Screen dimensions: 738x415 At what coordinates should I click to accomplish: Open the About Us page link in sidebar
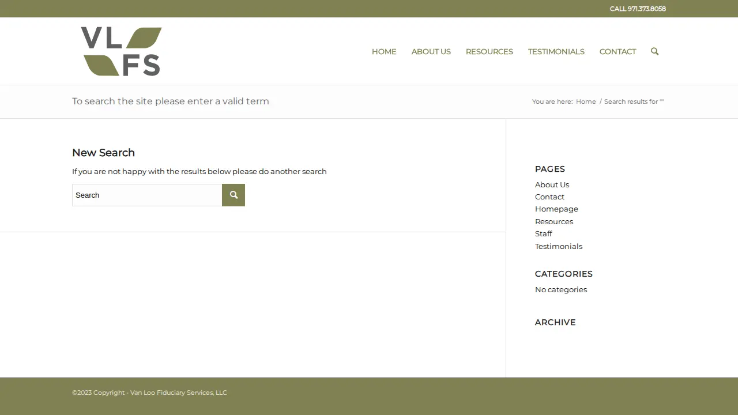coord(552,184)
